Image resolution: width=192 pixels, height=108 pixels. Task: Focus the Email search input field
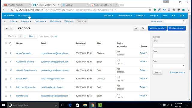169,55
